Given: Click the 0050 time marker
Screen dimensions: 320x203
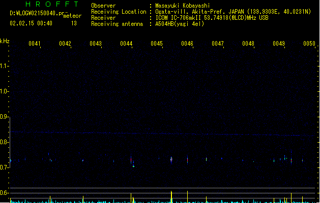Looking at the screenshot, I should [309, 44].
